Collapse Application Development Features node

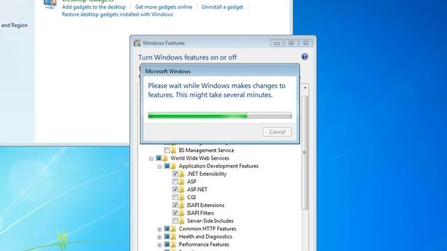[x=160, y=167]
